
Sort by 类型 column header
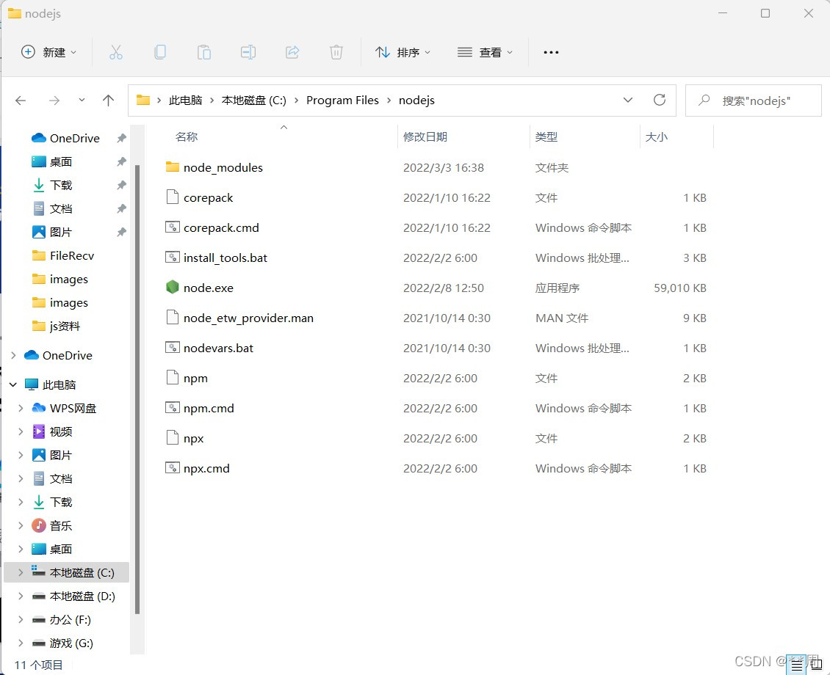[546, 137]
